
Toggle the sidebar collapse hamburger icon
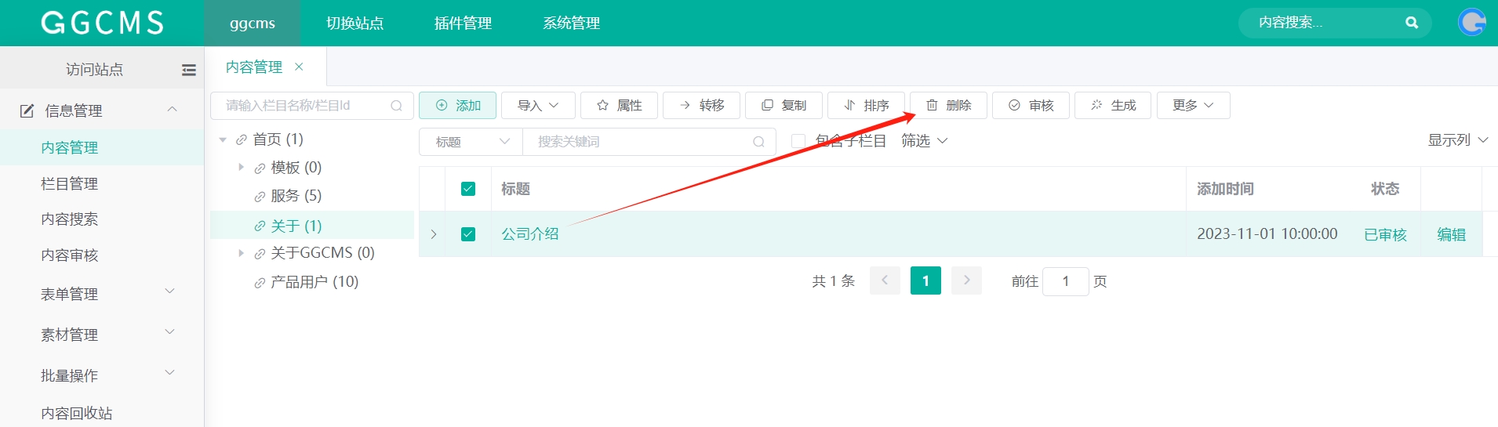point(189,70)
